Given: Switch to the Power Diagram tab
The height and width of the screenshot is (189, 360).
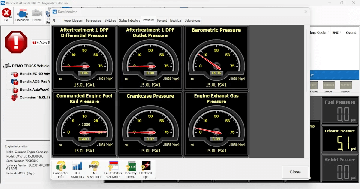Looking at the screenshot, I should 73,21.
